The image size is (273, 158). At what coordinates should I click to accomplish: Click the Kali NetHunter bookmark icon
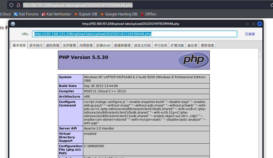44,14
